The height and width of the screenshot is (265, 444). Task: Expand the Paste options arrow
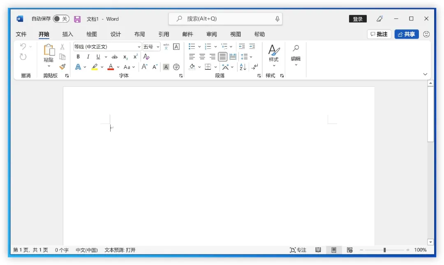click(x=49, y=66)
